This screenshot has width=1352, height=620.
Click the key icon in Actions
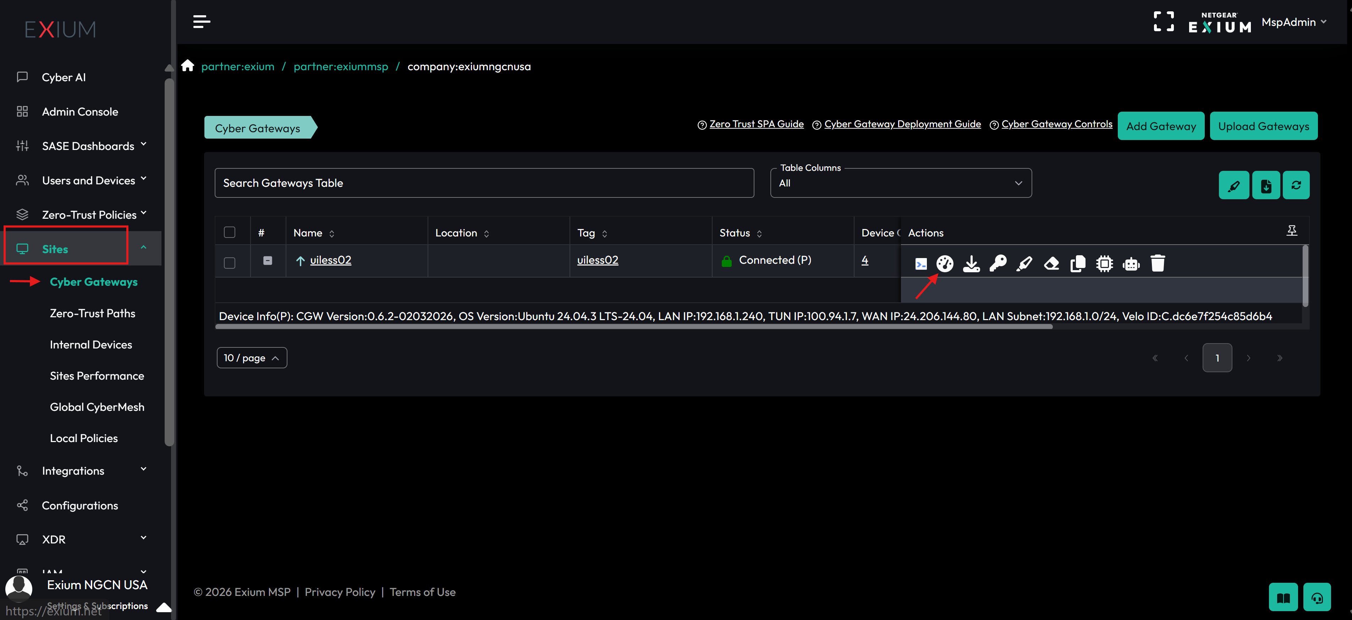coord(998,264)
